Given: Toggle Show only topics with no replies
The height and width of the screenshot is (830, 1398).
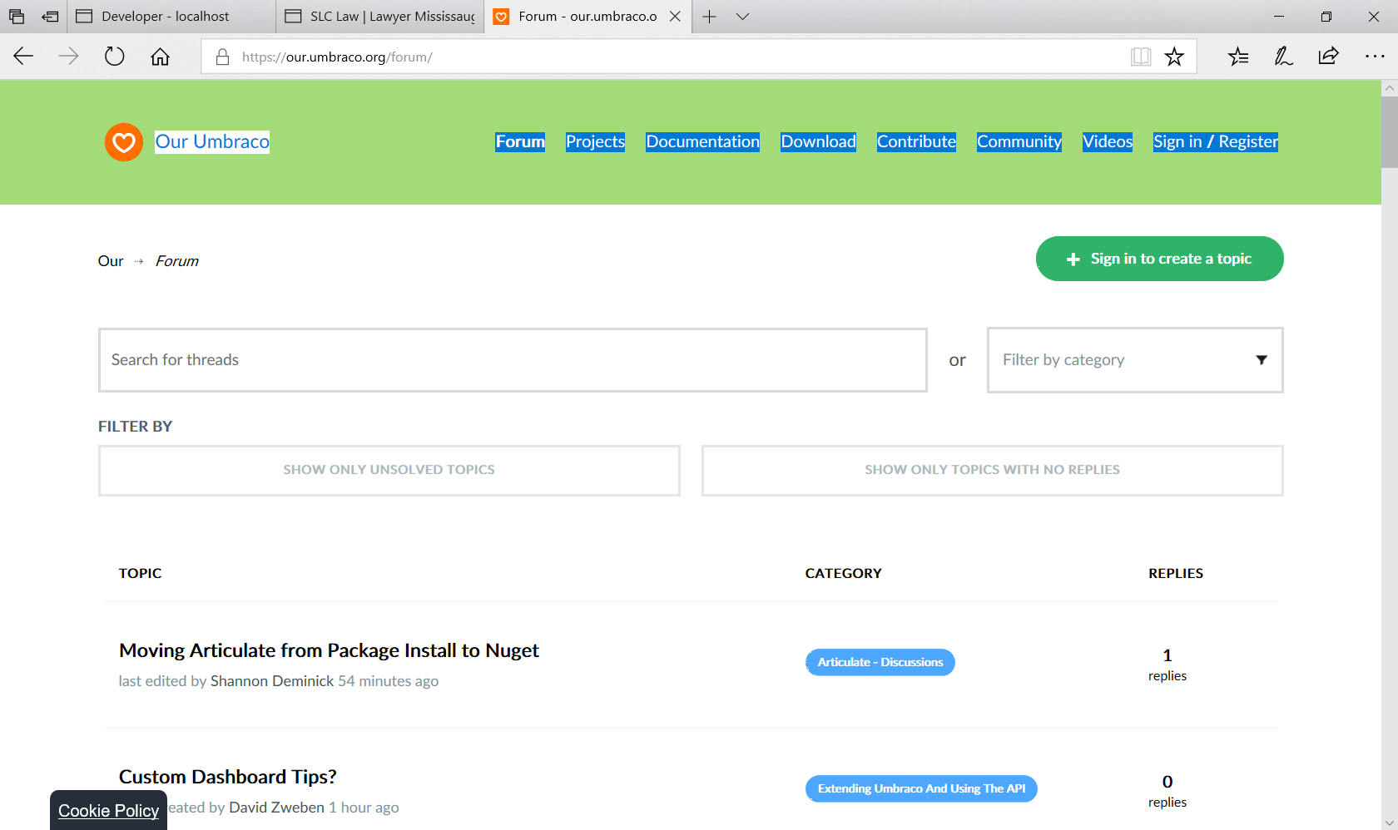Looking at the screenshot, I should click(992, 471).
